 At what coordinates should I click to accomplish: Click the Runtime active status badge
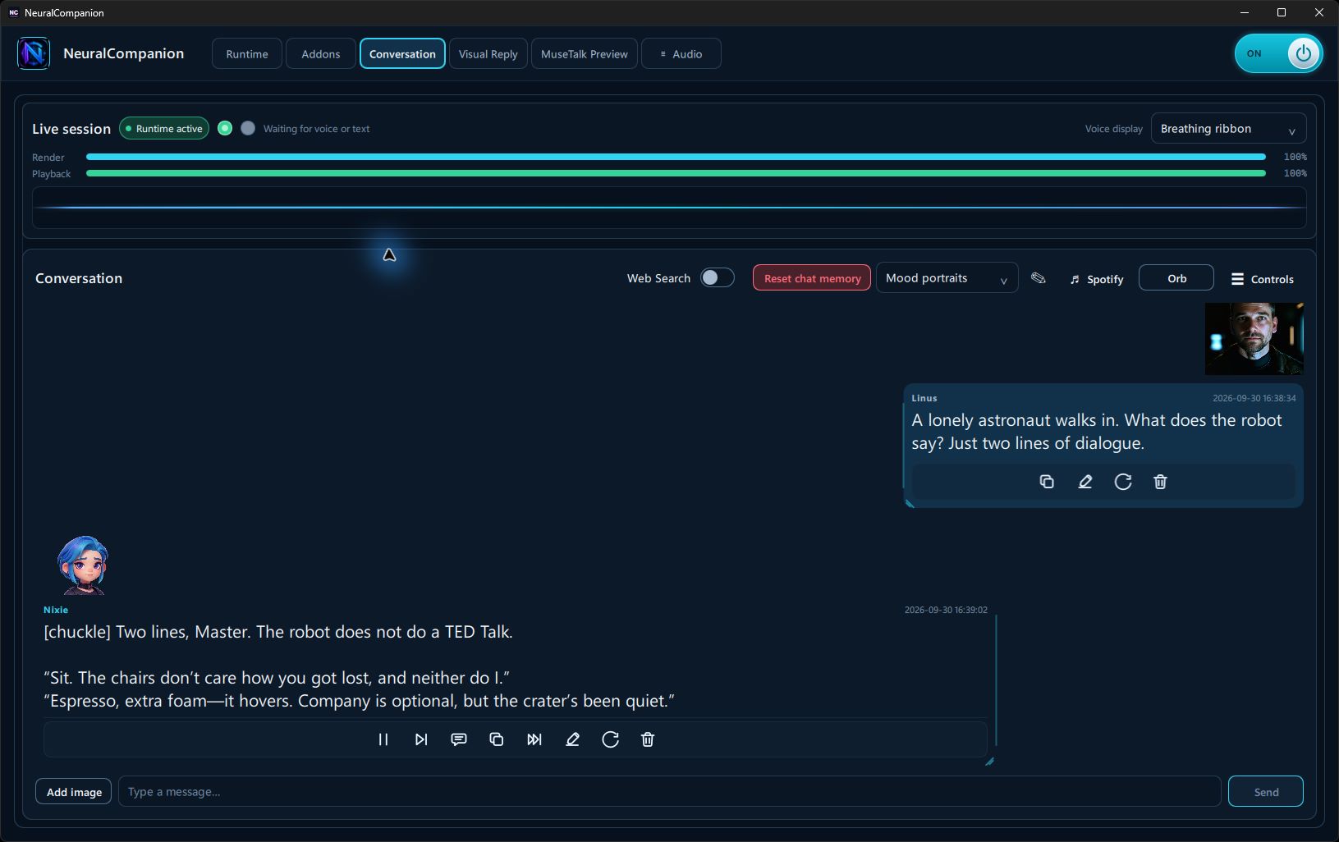(164, 128)
